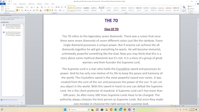
Task: Click Close in Document Recovery pane
Action: pos(22,102)
